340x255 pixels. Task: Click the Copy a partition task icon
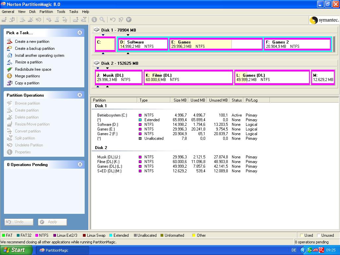10,83
